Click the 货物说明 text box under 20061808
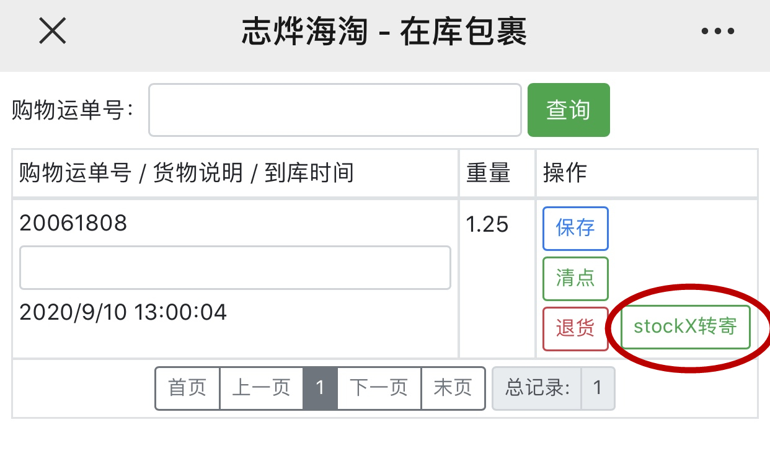Viewport: 770px width, 456px height. coord(235,268)
